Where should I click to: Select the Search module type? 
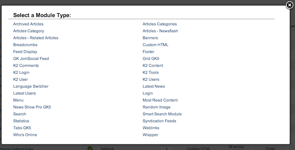tap(20, 114)
